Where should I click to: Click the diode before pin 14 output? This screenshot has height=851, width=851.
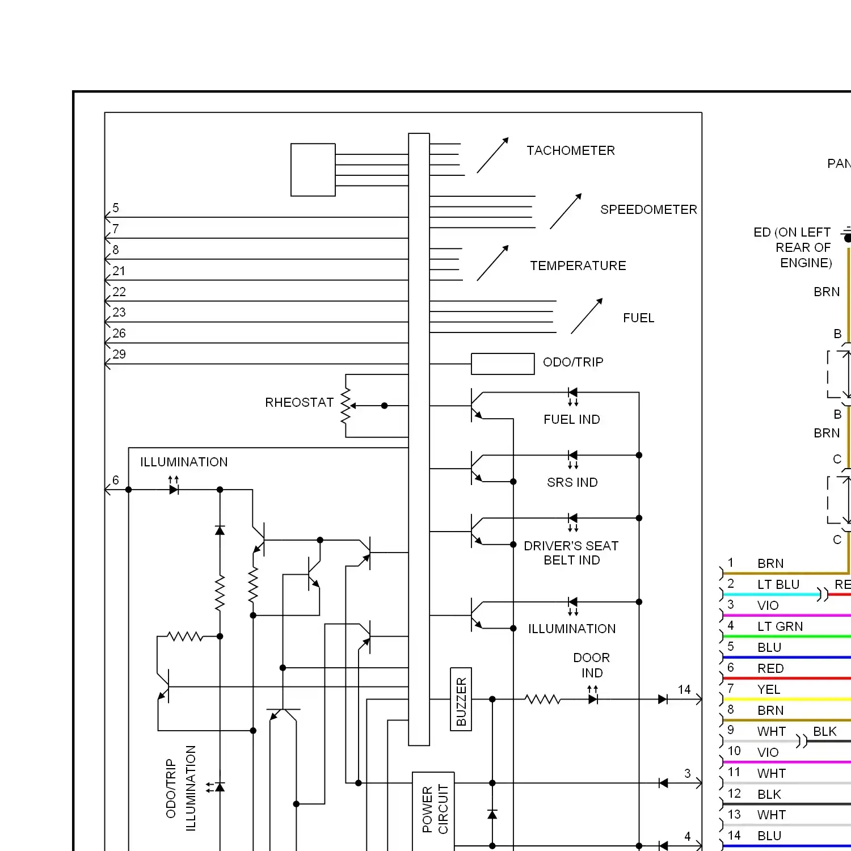tap(663, 700)
